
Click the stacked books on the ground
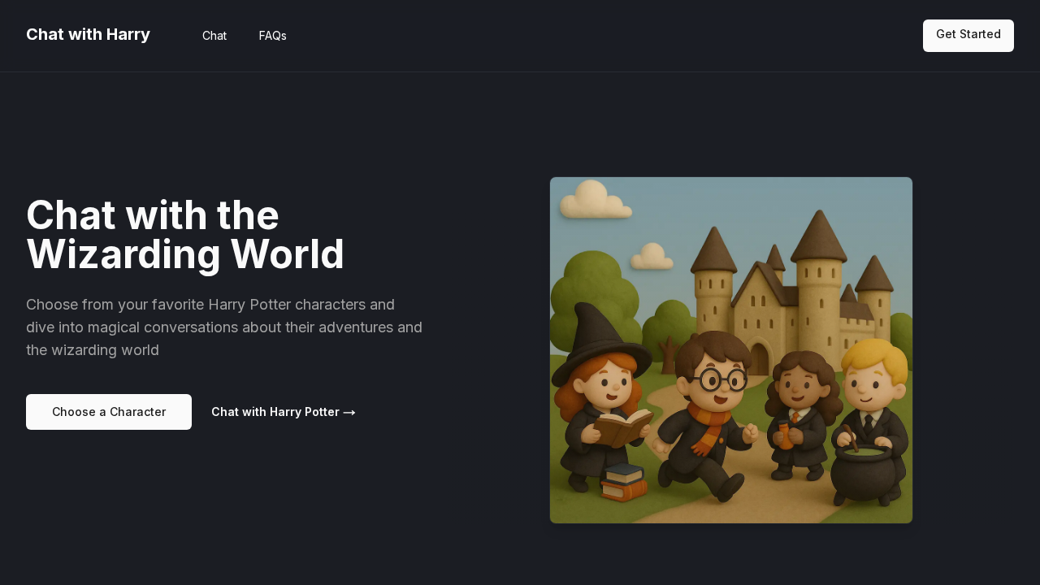[x=623, y=483]
